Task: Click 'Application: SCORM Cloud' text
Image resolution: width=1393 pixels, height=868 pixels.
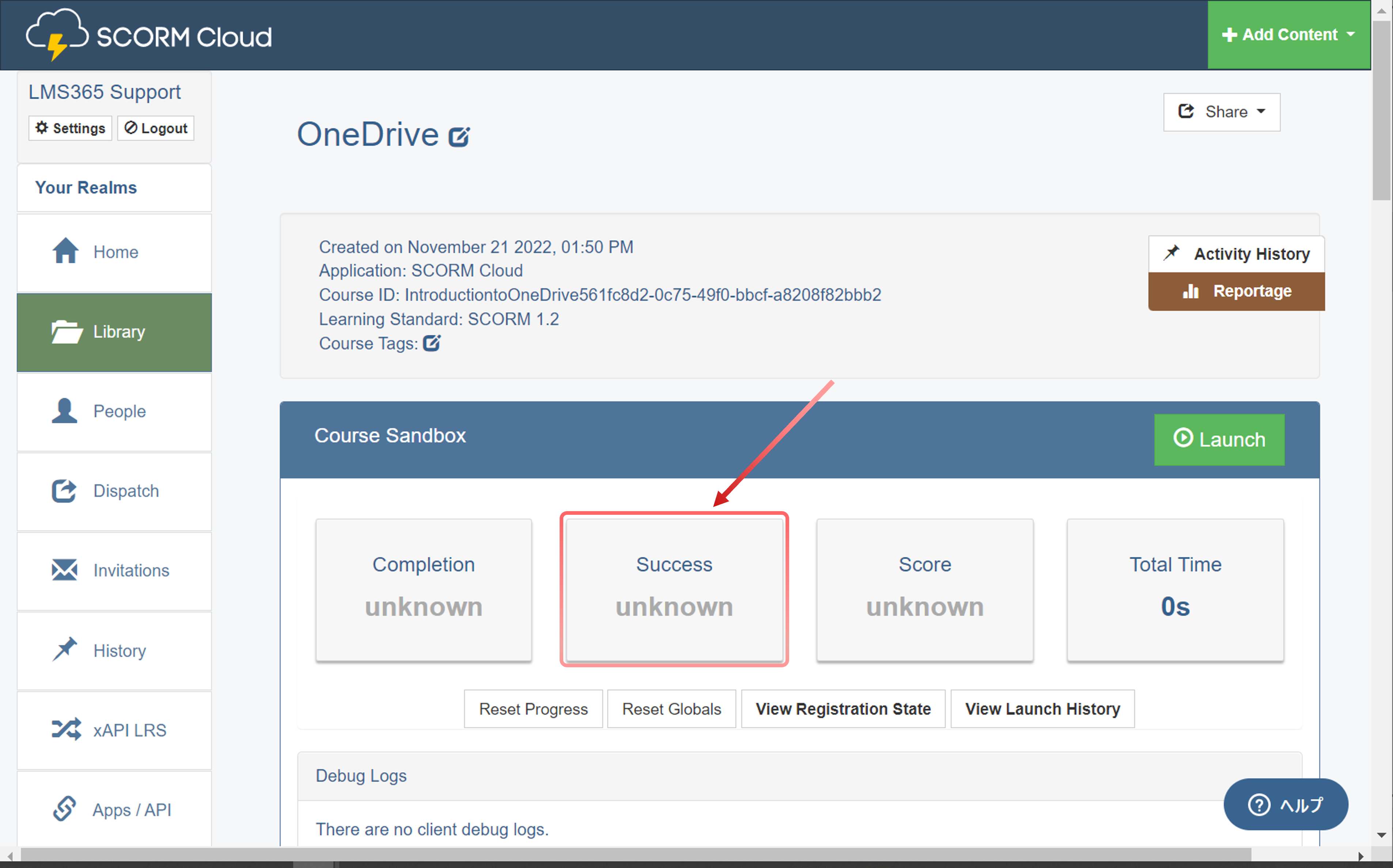Action: point(421,271)
